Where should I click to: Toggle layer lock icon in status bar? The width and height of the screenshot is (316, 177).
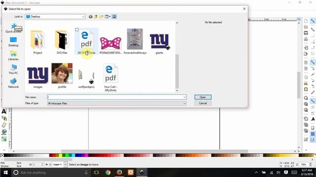click(x=50, y=165)
